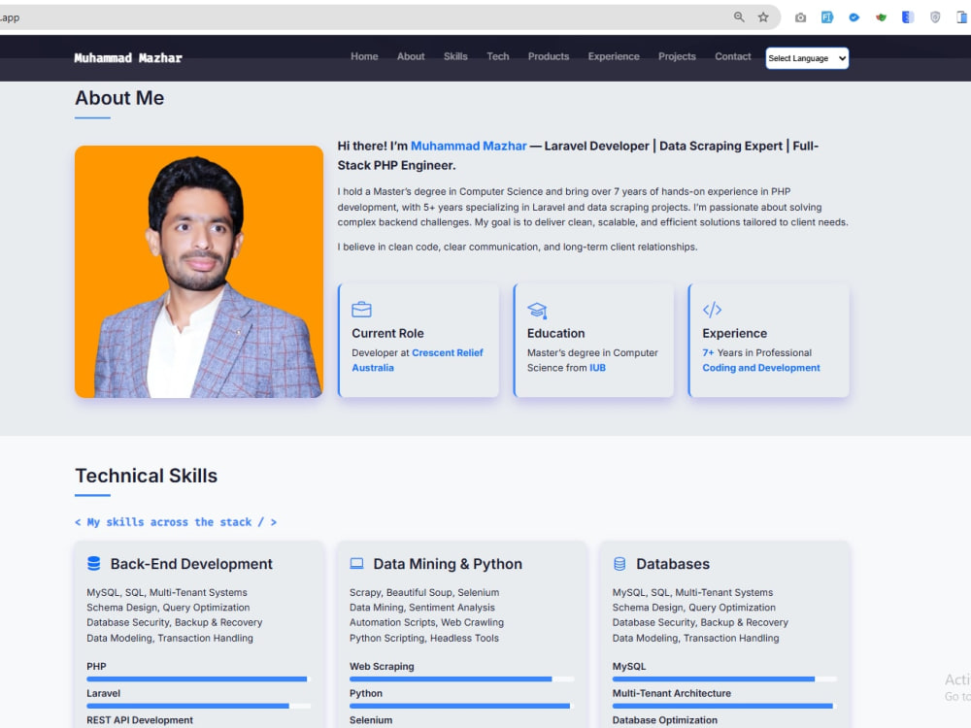The width and height of the screenshot is (971, 728).
Task: Open Products from the navbar
Action: point(548,56)
